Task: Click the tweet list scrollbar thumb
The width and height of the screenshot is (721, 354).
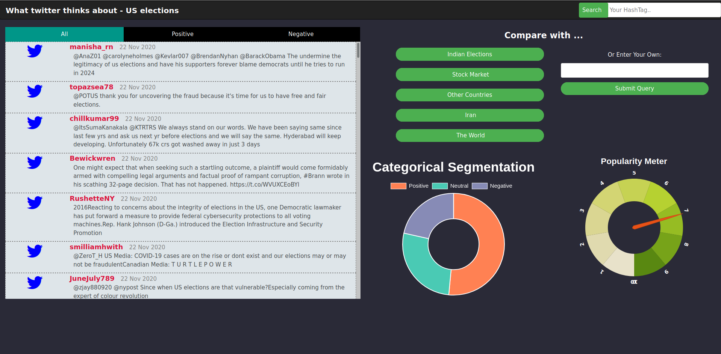Action: click(x=358, y=50)
